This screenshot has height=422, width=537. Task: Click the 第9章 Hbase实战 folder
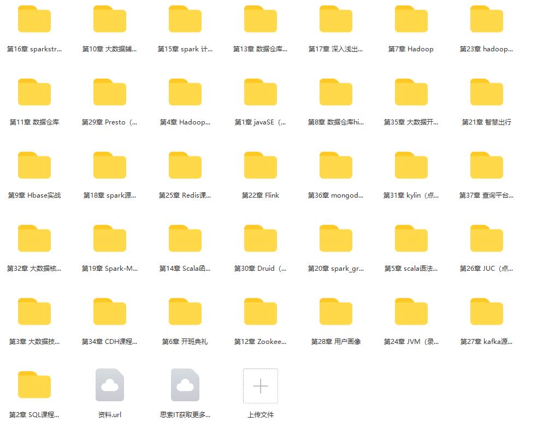pos(34,166)
